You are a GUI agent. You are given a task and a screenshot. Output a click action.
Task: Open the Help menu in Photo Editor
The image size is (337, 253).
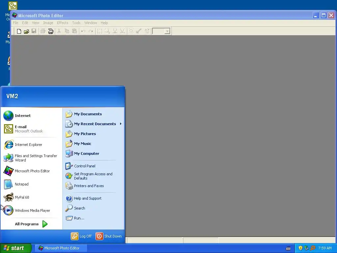pyautogui.click(x=104, y=23)
